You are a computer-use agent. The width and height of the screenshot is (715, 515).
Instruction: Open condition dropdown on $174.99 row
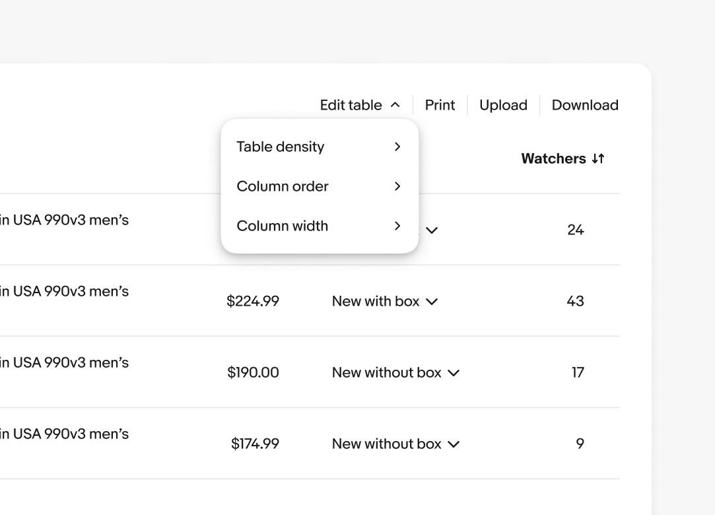395,444
